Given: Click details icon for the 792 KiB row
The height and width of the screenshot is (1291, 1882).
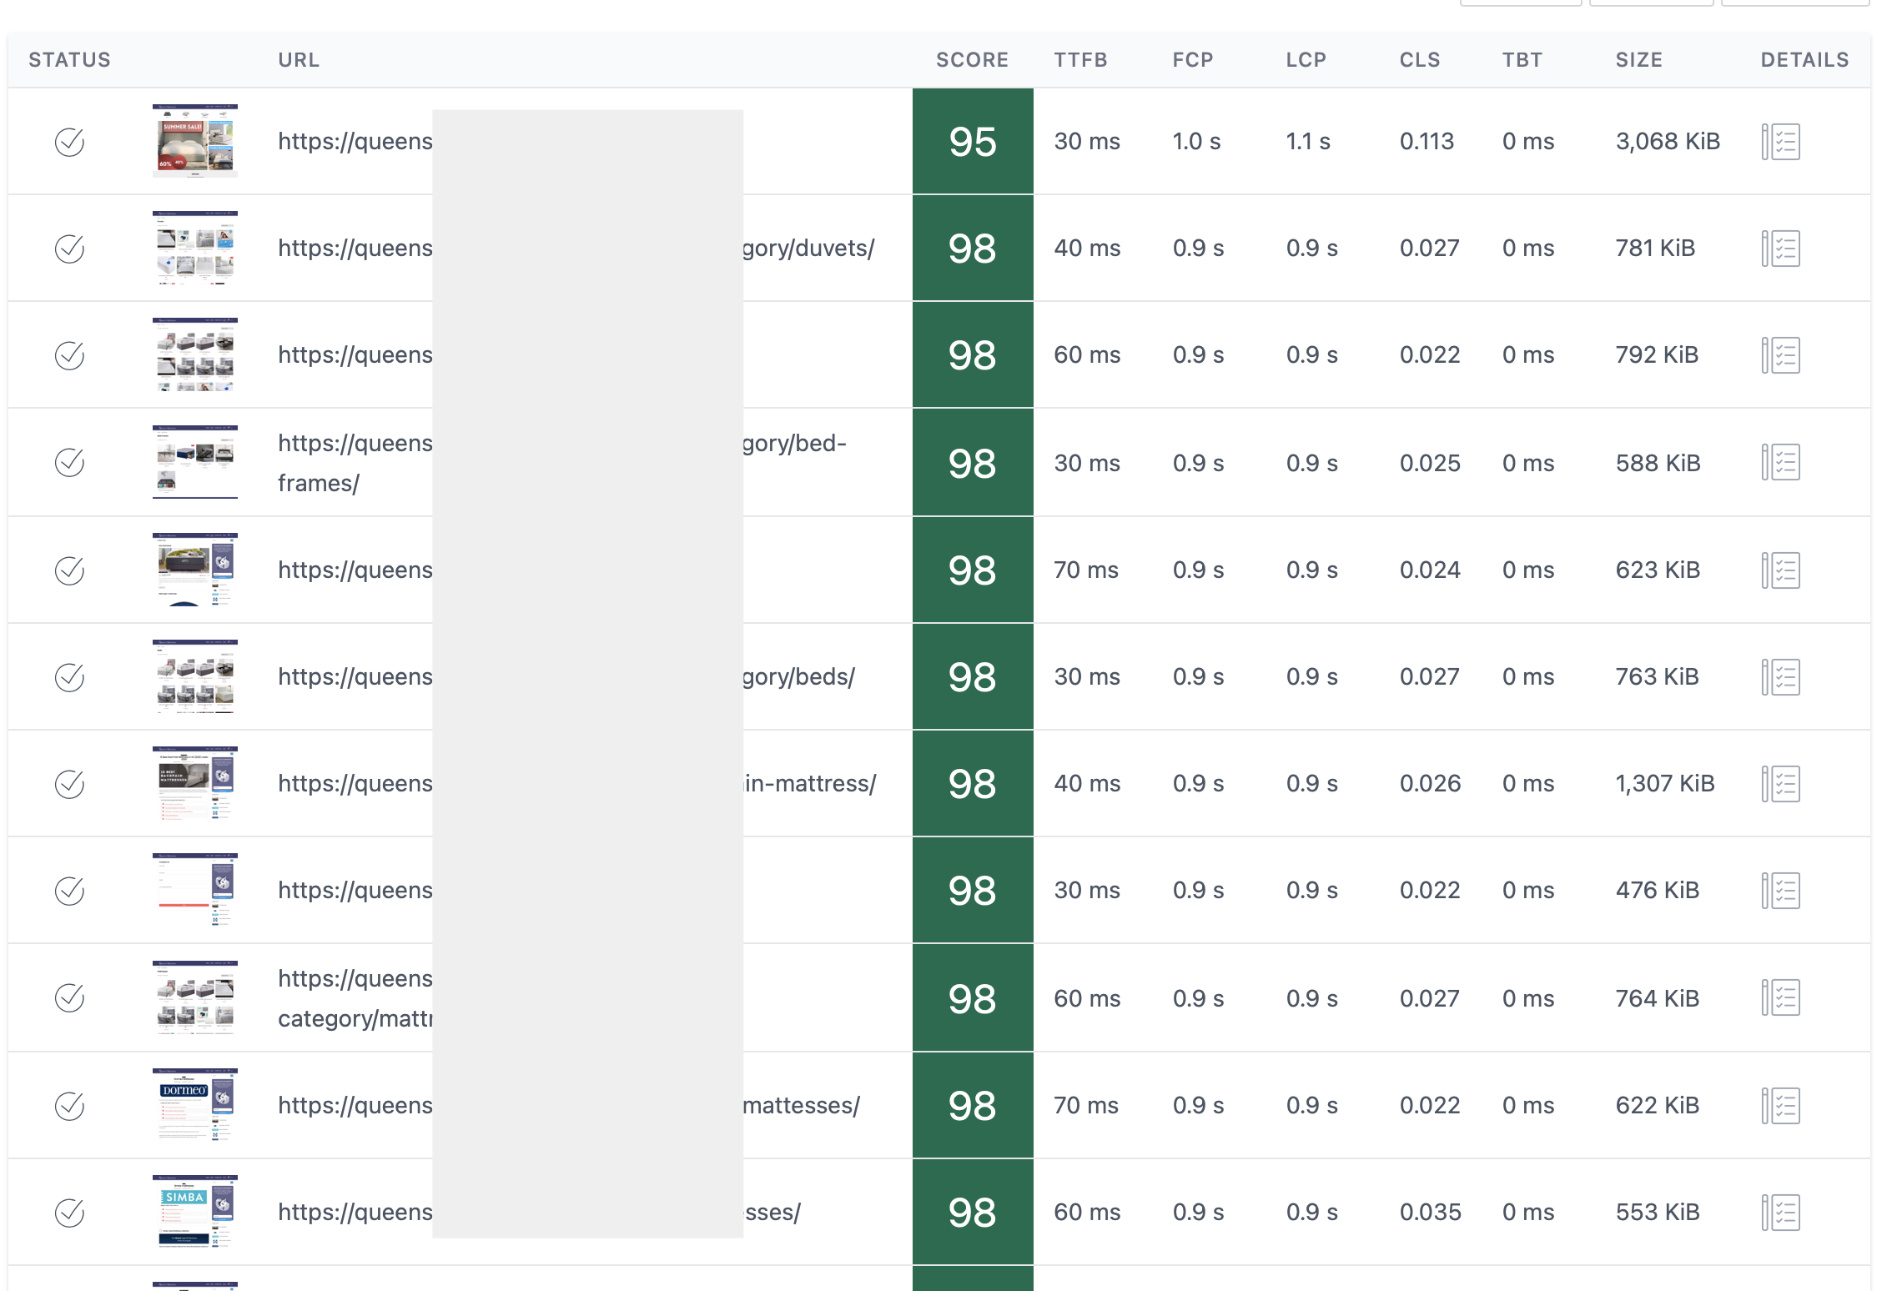Looking at the screenshot, I should coord(1780,355).
